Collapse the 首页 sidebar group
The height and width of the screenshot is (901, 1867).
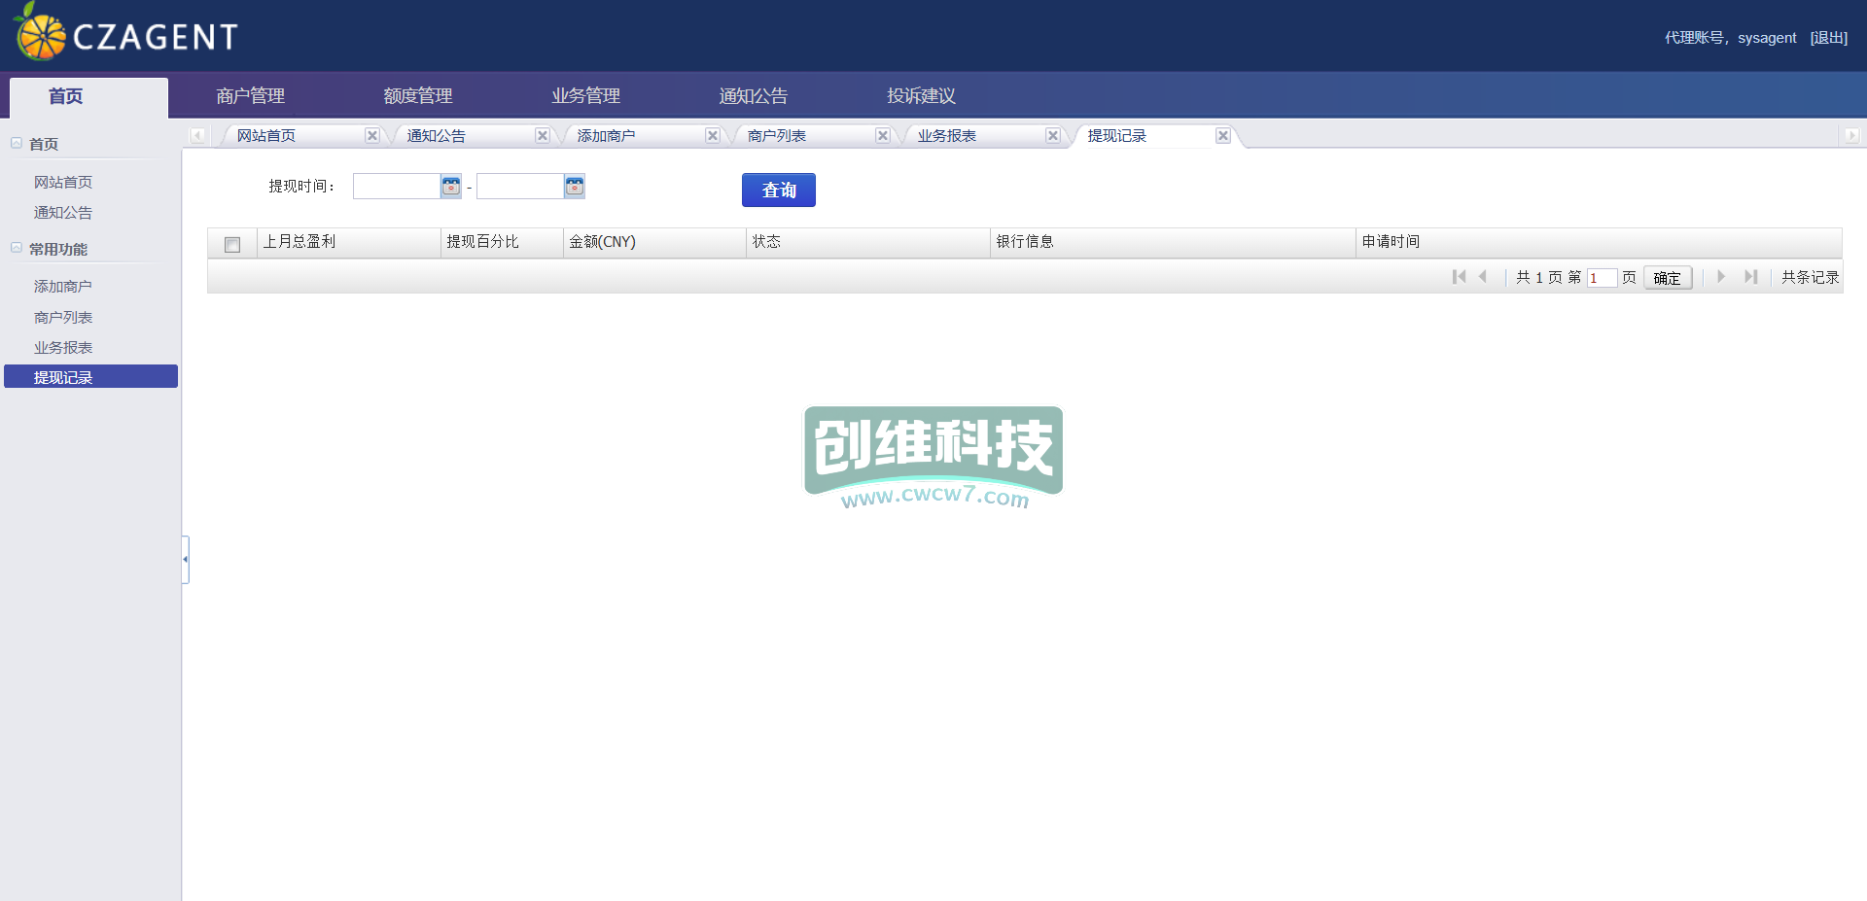[x=17, y=143]
